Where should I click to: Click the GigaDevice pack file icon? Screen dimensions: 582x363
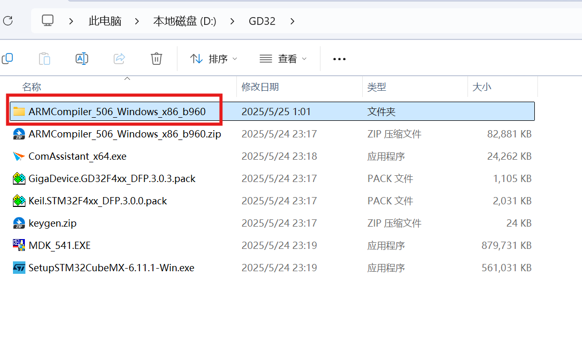[x=19, y=178]
